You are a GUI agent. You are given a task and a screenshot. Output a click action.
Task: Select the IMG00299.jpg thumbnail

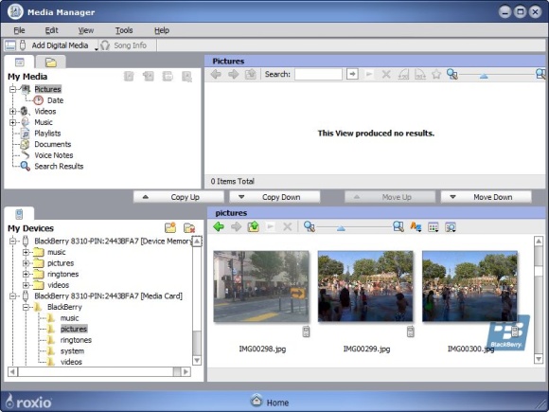click(365, 286)
